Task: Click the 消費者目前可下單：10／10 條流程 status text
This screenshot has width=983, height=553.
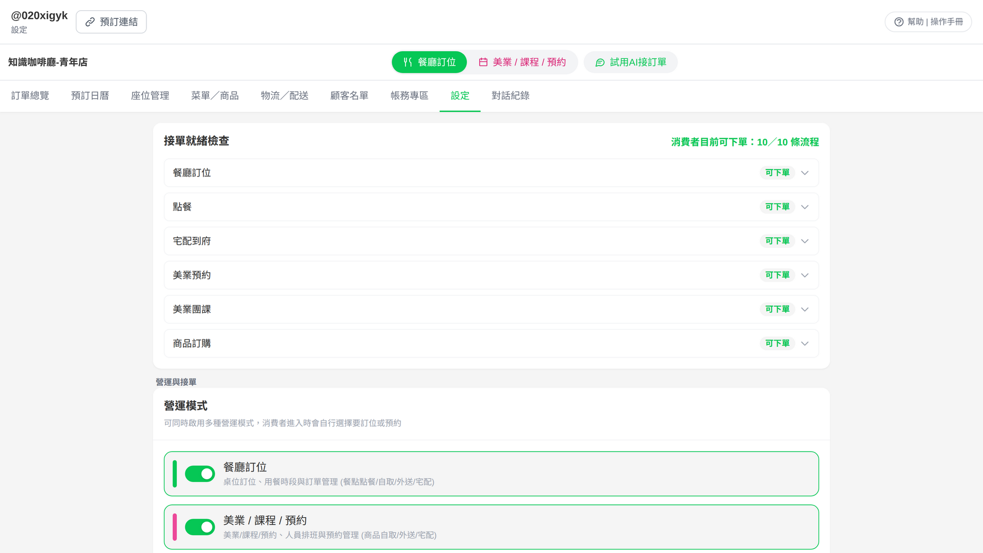Action: tap(745, 142)
